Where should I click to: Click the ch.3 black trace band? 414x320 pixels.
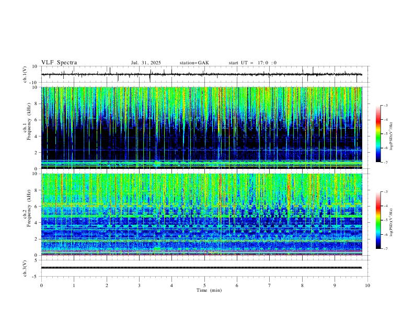click(201, 268)
